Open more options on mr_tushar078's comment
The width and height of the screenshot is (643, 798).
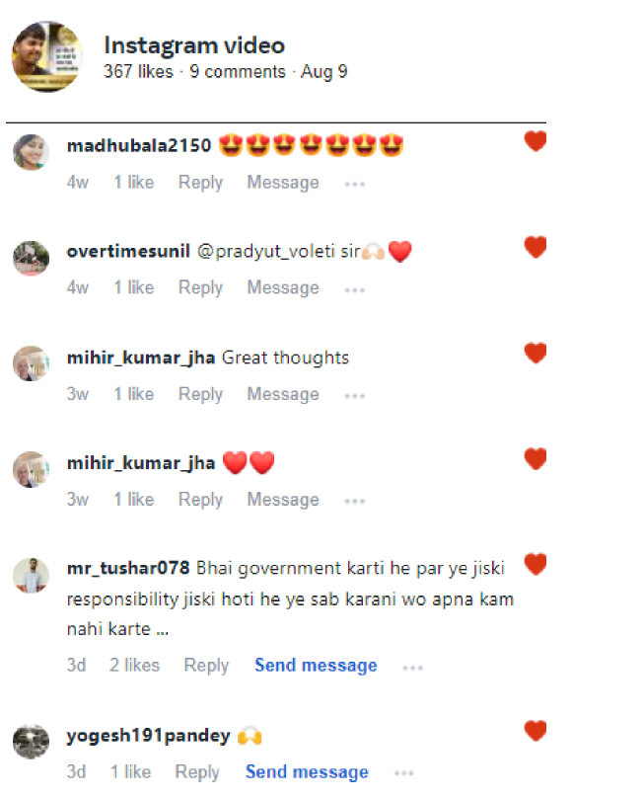[x=412, y=668]
